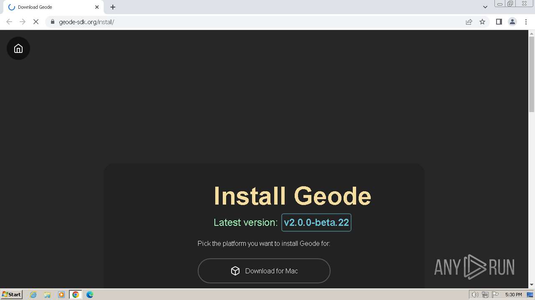The height and width of the screenshot is (300, 535).
Task: View site information lock icon
Action: point(53,22)
